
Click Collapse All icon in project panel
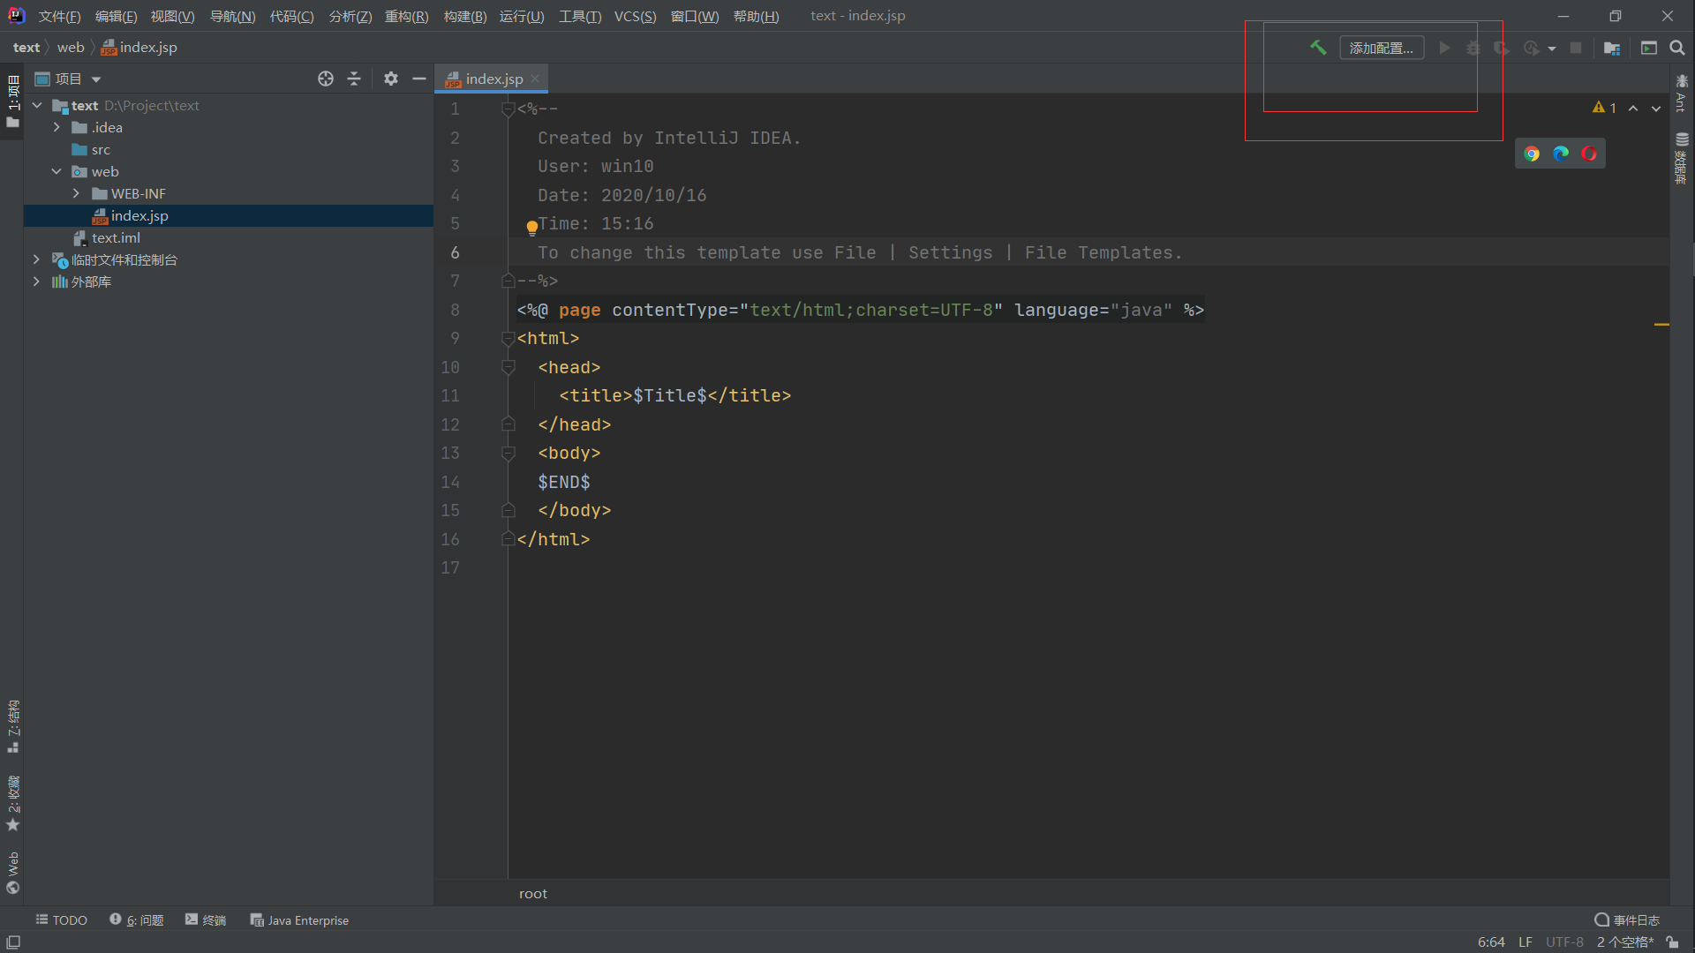354,79
